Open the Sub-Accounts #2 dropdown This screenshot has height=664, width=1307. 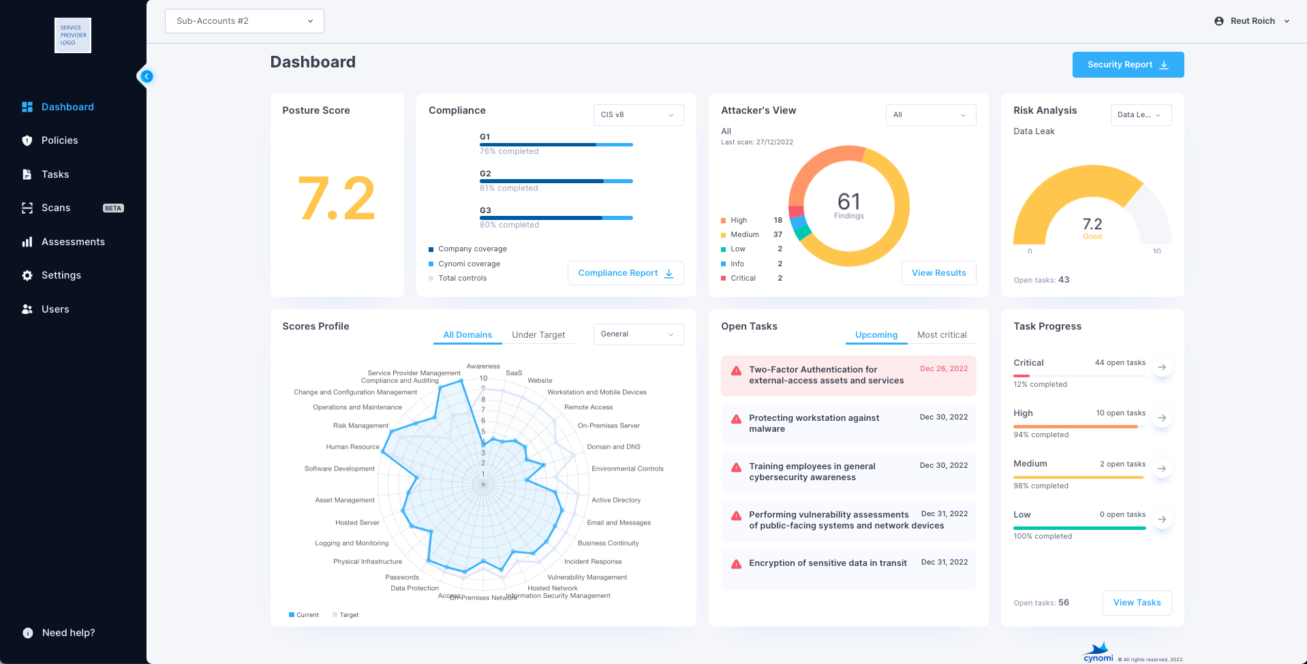point(244,21)
